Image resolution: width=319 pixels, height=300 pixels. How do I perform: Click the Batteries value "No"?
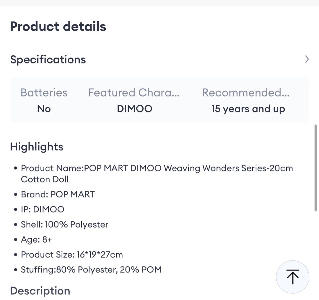tap(44, 109)
